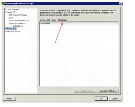The height and width of the screenshot is (107, 135).
Task: Select Host Options under Power Management
Action: pos(17,26)
